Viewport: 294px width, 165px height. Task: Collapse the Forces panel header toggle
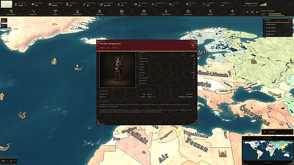[x=289, y=20]
